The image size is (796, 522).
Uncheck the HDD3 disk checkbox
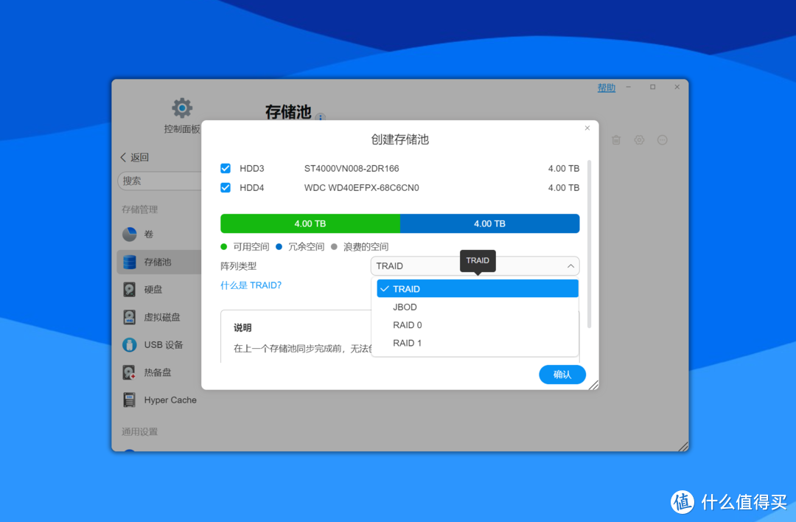click(x=226, y=168)
